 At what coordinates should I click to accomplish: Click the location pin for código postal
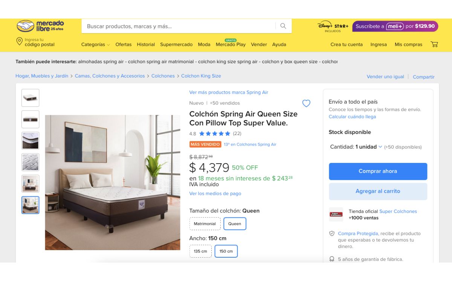[19, 42]
